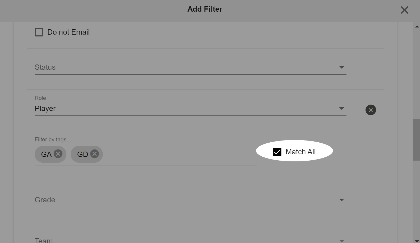The image size is (420, 243).
Task: Remove the GD tag chip
Action: click(x=94, y=154)
